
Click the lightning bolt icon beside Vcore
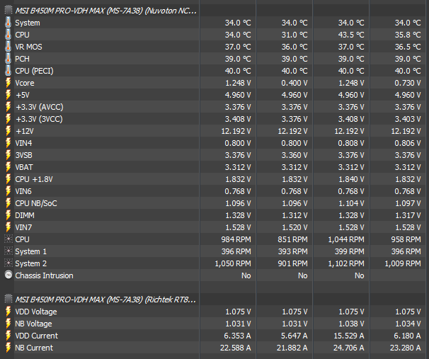pyautogui.click(x=8, y=83)
